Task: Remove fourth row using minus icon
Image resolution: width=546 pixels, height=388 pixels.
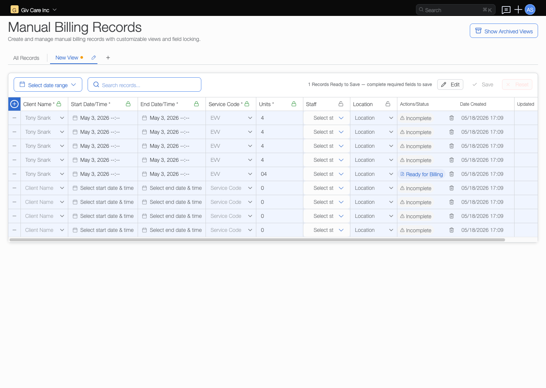Action: pos(14,160)
